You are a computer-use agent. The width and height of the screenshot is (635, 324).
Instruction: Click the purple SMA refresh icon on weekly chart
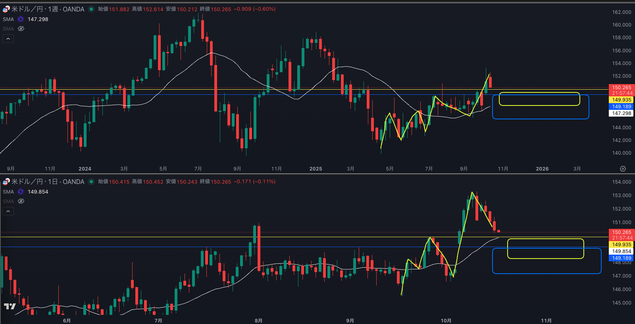(21, 19)
